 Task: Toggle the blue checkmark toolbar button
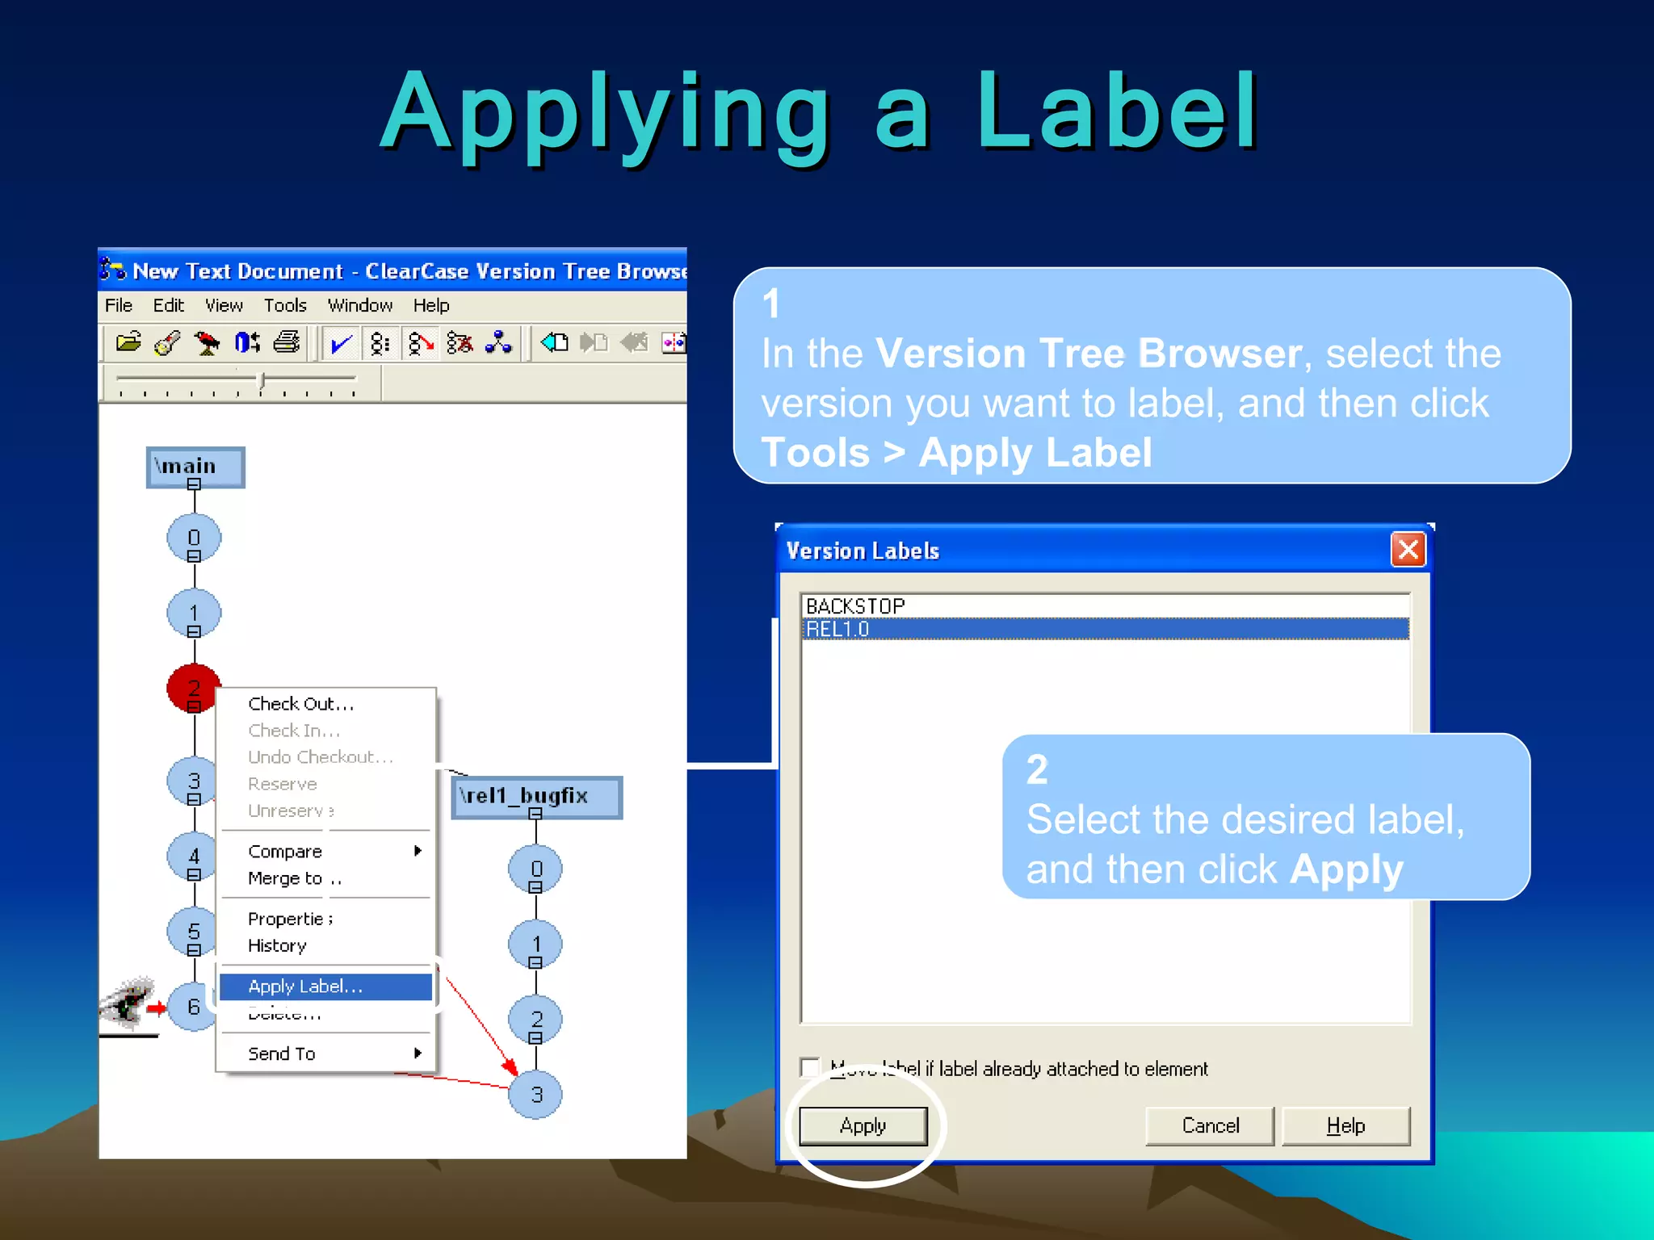[341, 344]
